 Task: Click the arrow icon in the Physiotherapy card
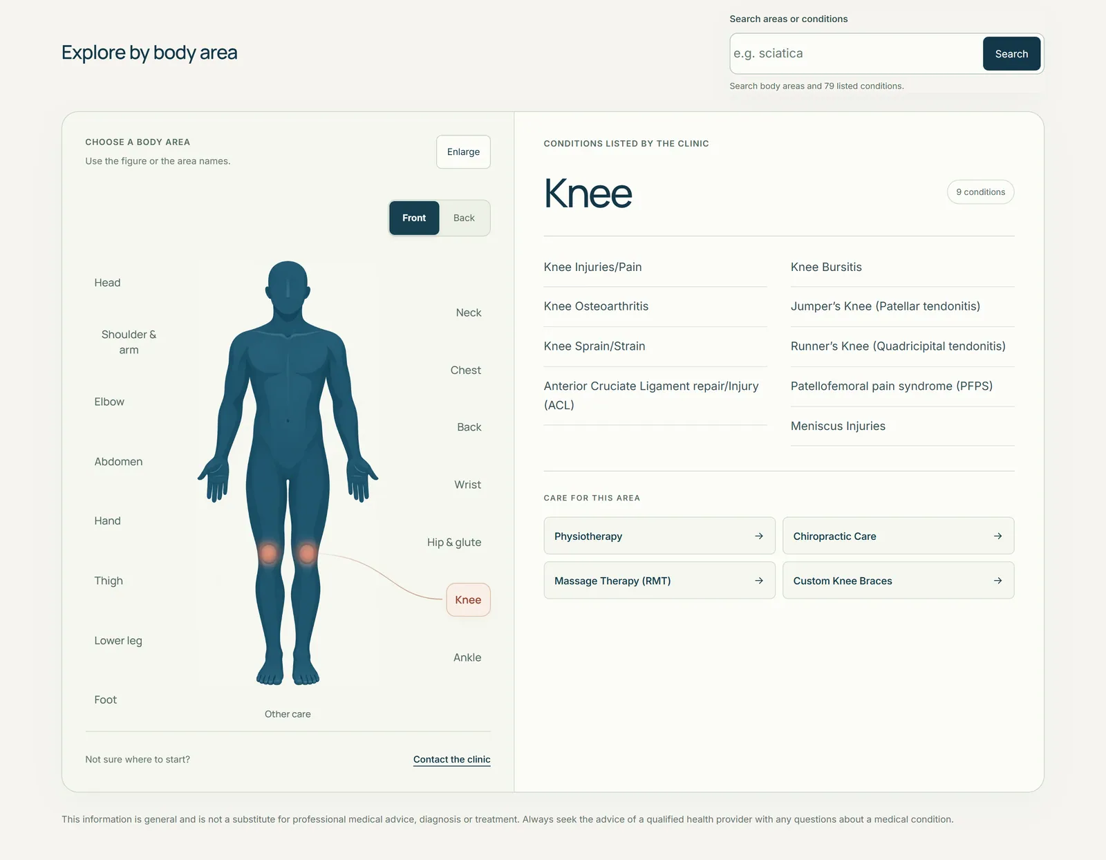click(x=759, y=536)
